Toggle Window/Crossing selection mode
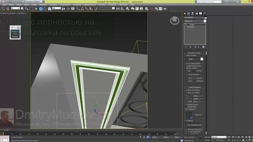The height and width of the screenshot is (142, 253). tap(36, 9)
